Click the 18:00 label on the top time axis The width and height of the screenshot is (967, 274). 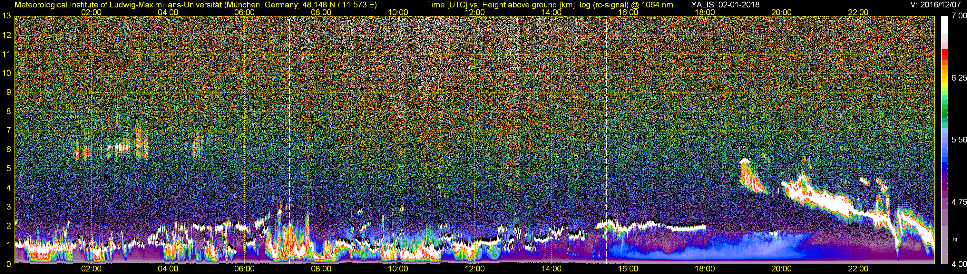[705, 12]
